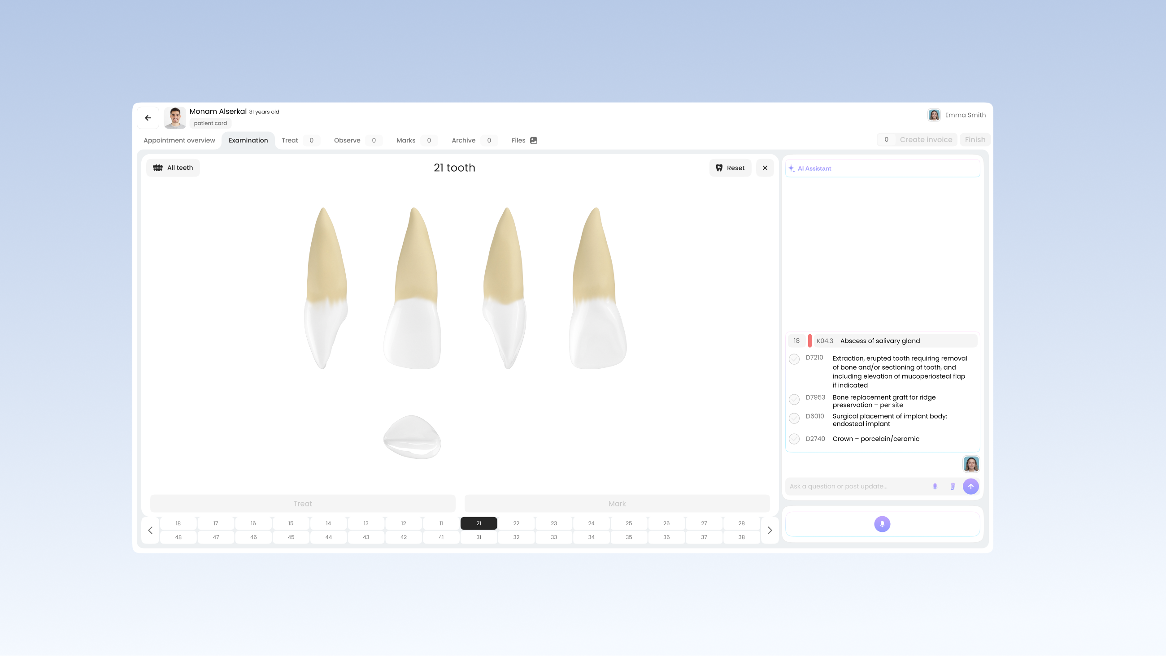The width and height of the screenshot is (1166, 656).
Task: Select the second tooth front view model
Action: (412, 288)
